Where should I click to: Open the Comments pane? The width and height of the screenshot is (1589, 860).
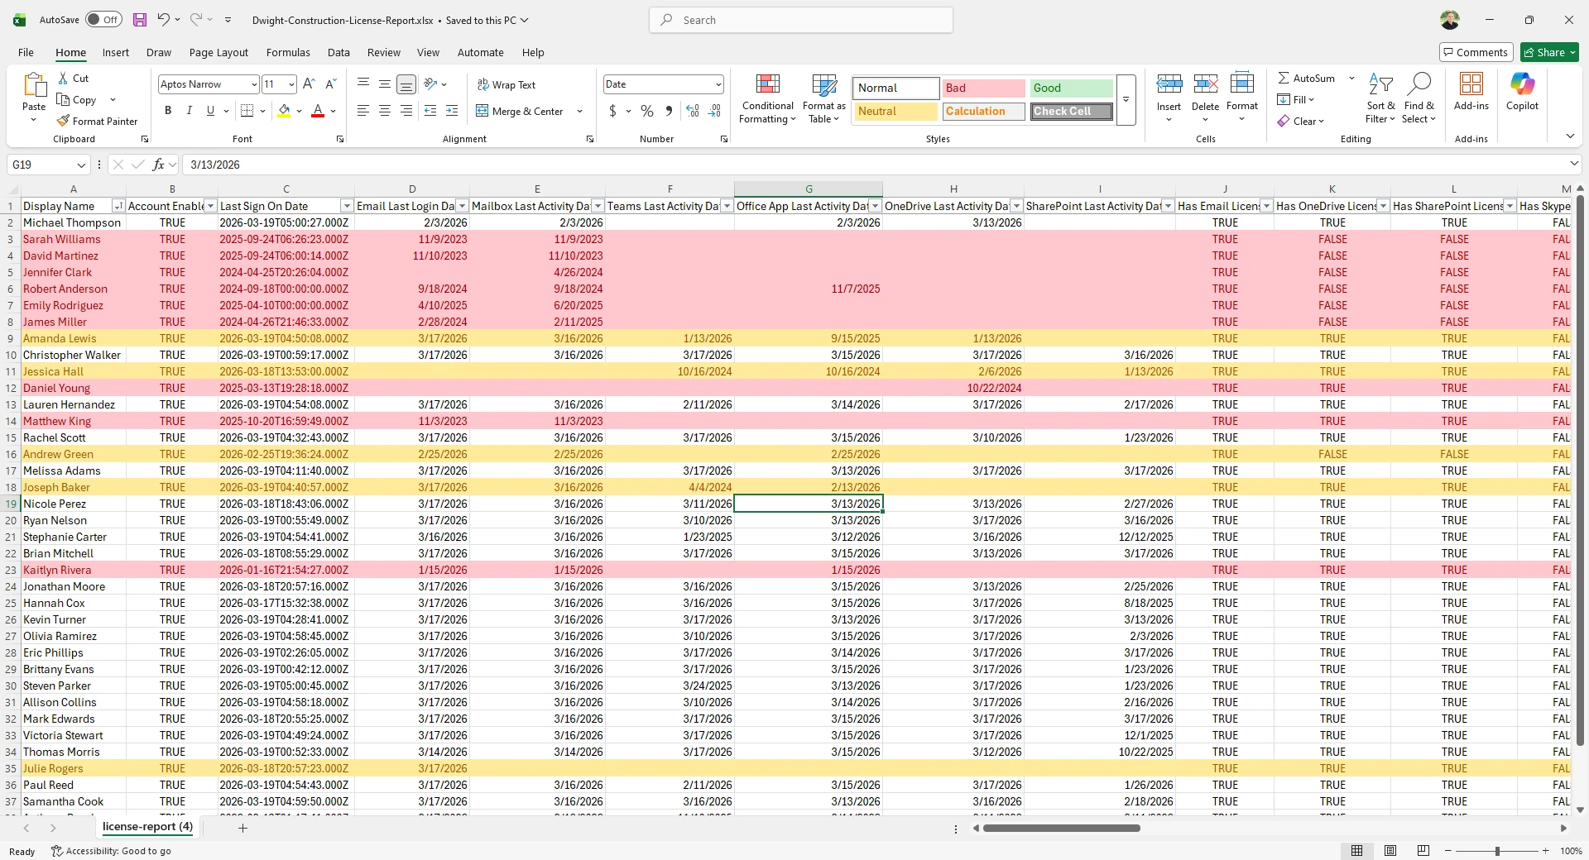tap(1476, 51)
